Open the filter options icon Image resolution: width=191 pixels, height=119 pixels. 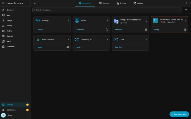186,10
